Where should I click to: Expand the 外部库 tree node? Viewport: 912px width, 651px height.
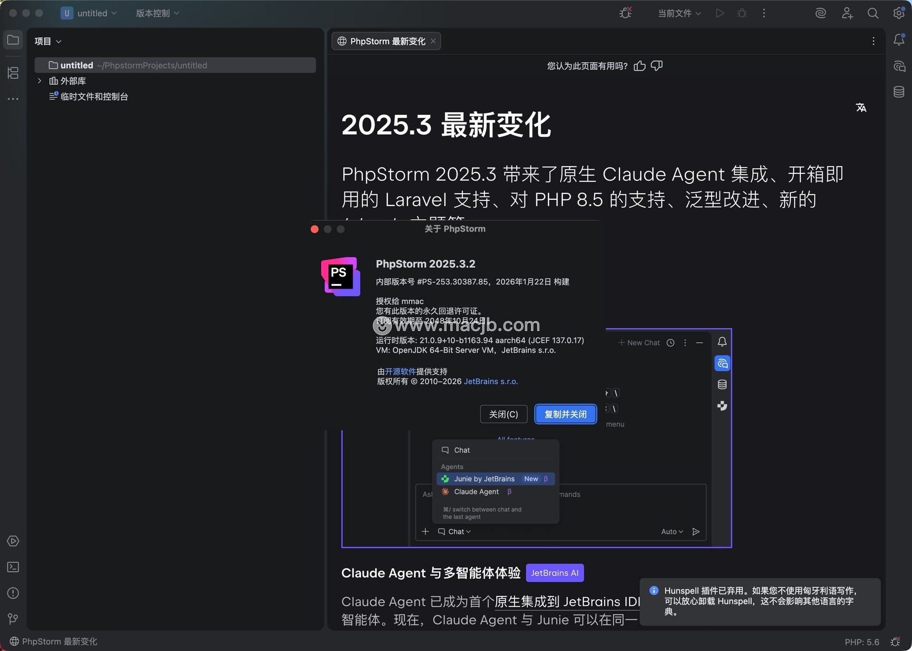[x=39, y=81]
